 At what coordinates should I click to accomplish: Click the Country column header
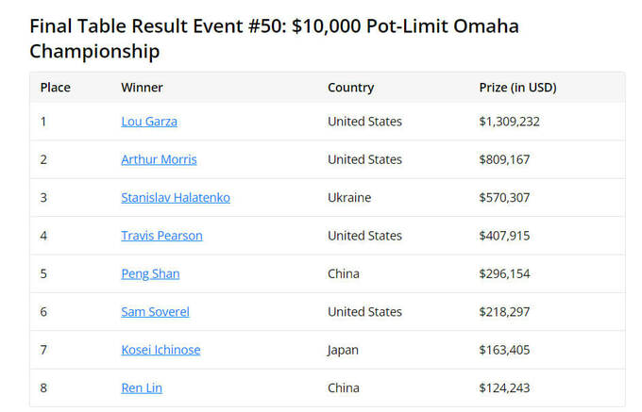pos(350,88)
